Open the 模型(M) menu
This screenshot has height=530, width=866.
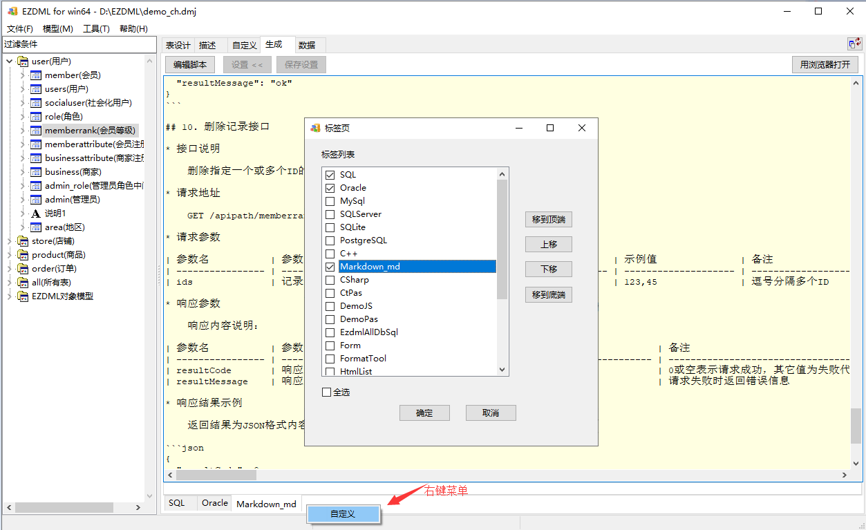coord(58,29)
